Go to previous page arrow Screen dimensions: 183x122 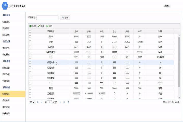click(42, 102)
